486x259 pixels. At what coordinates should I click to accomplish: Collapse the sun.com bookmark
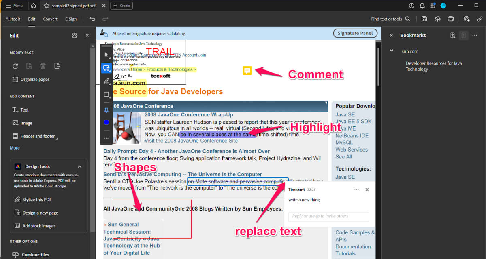392,51
